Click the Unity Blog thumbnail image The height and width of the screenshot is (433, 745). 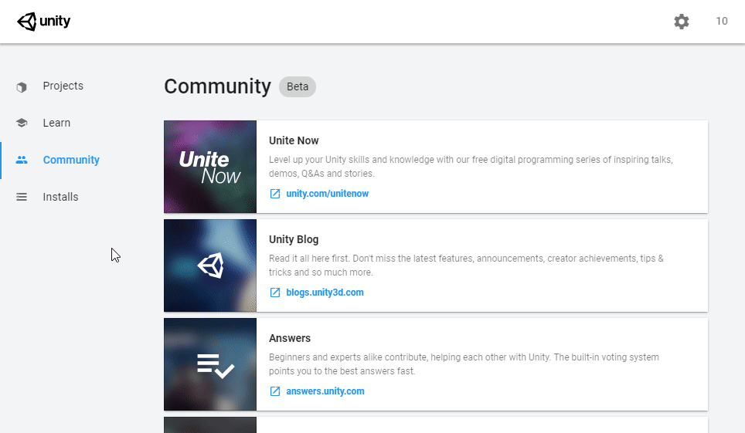(210, 266)
